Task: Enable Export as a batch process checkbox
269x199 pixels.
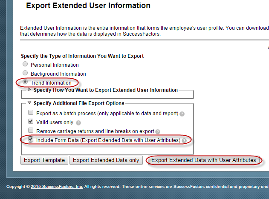Action: click(31, 112)
